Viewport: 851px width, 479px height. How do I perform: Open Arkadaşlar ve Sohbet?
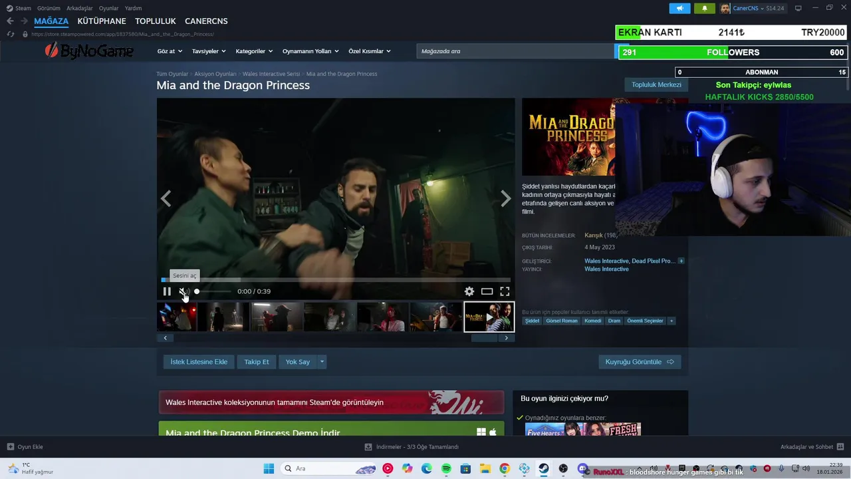click(x=812, y=447)
